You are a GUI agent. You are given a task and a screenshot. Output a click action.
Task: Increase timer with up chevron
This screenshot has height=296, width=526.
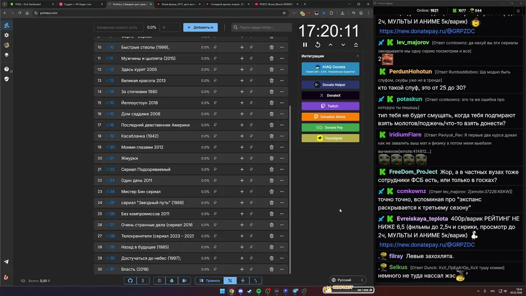(330, 45)
